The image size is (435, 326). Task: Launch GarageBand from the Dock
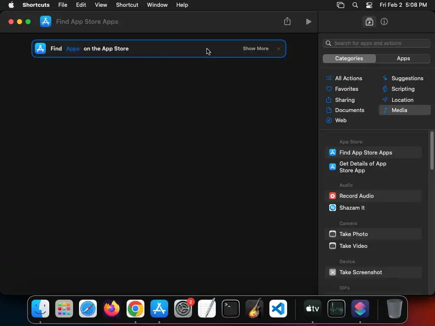click(x=254, y=309)
